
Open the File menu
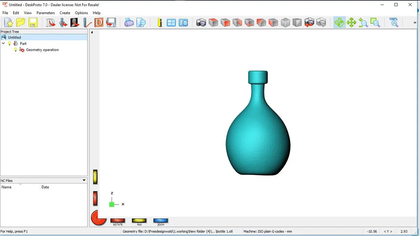[5, 13]
